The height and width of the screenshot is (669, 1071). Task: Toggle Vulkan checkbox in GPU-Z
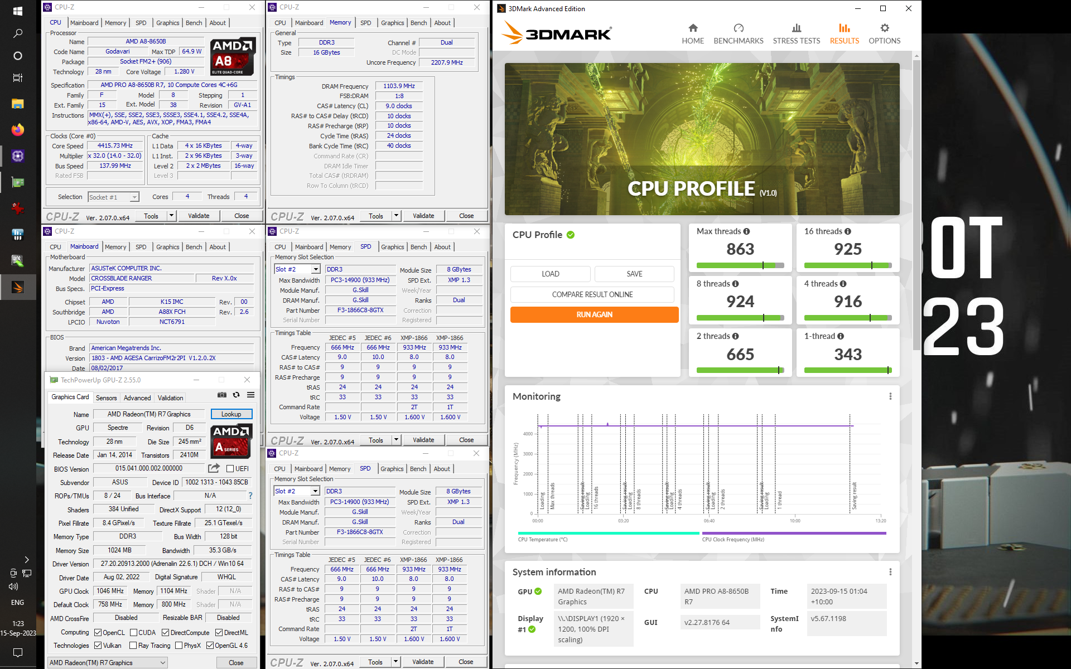[x=98, y=646]
